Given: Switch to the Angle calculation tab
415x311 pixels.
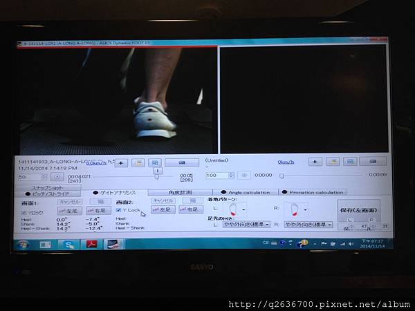Looking at the screenshot, I should tap(246, 192).
